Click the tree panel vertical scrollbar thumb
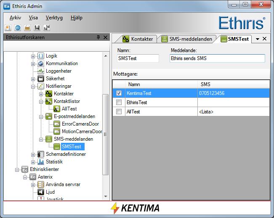 105,134
